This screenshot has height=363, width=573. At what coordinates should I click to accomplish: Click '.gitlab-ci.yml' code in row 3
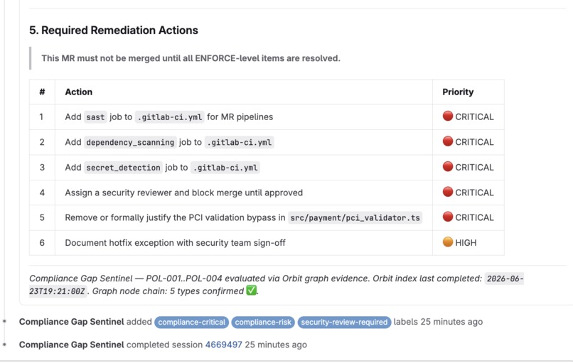[225, 167]
